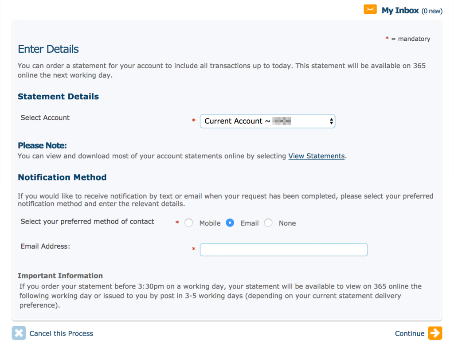This screenshot has width=454, height=348.
Task: Open the Select Account dropdown
Action: point(267,121)
